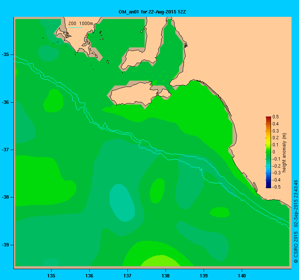299x280 pixels.
Task: Click the 0.1 color bar label
Action: click(275, 145)
